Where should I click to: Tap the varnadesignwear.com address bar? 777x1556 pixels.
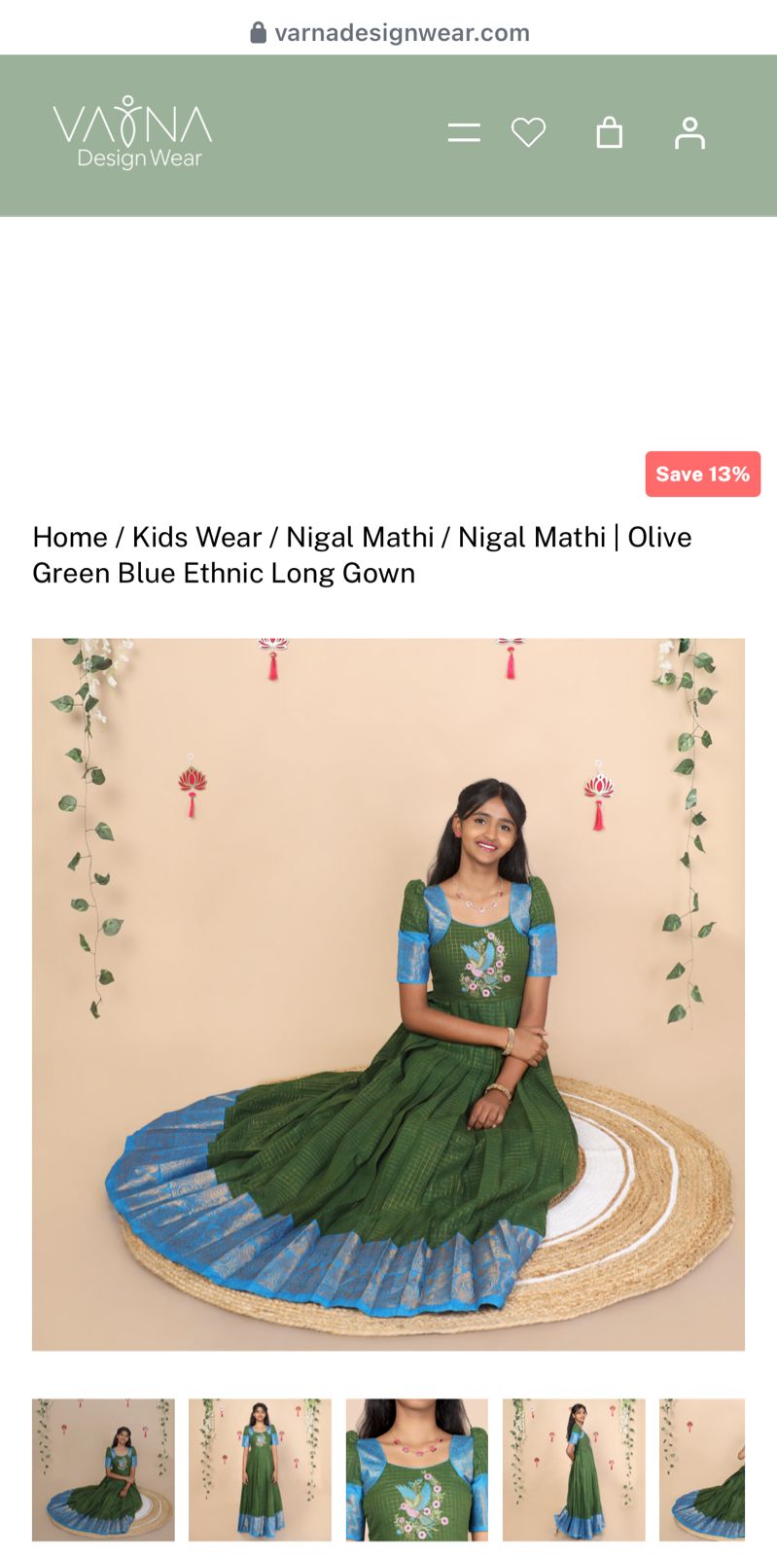click(389, 33)
